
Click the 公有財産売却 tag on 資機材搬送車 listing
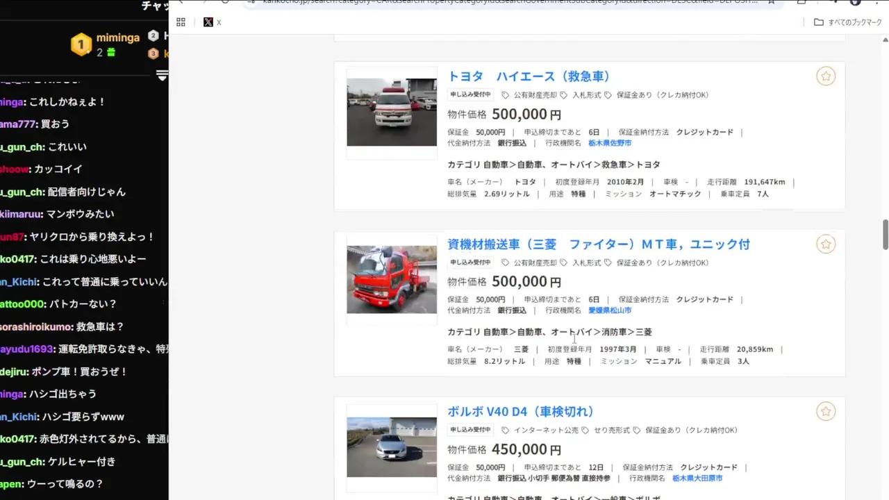529,263
